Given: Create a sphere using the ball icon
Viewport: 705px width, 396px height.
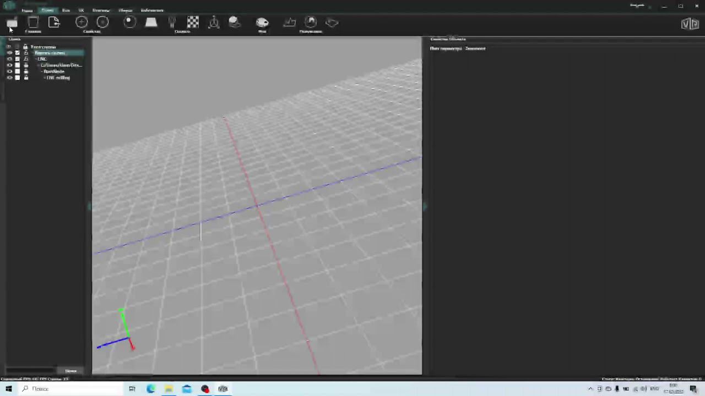Looking at the screenshot, I should [129, 22].
